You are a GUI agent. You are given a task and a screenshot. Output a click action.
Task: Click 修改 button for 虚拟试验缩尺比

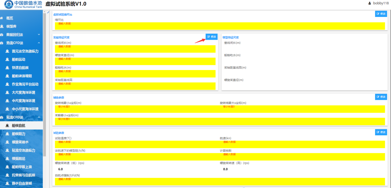point(381,14)
